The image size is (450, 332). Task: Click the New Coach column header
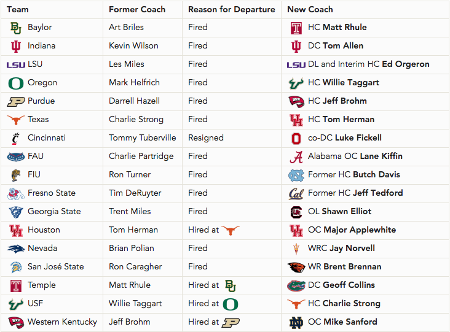[x=310, y=9]
